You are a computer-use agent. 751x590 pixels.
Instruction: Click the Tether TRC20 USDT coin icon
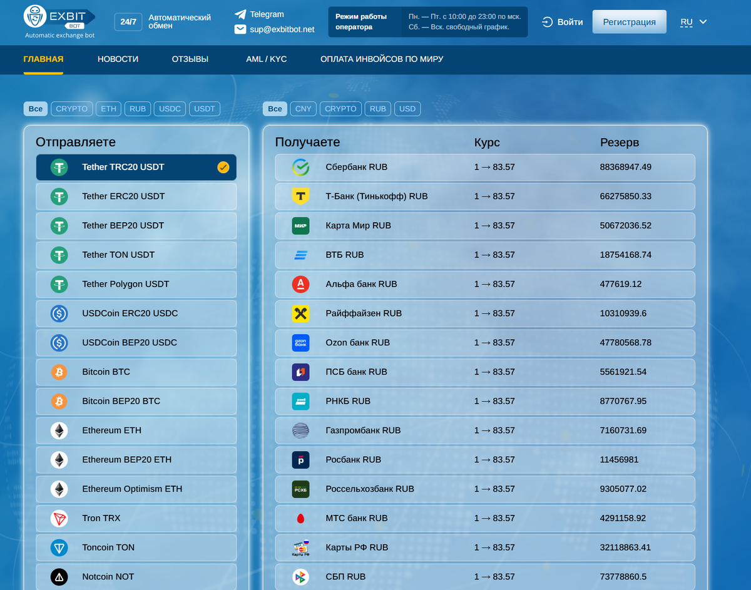coord(59,167)
